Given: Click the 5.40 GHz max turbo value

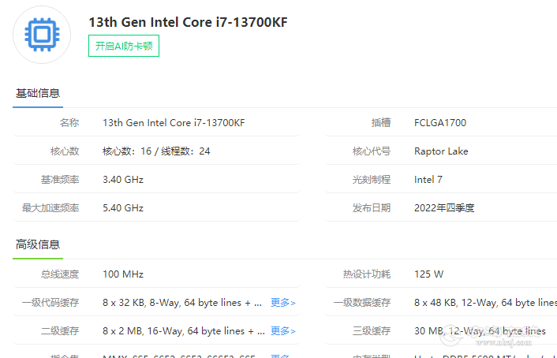Looking at the screenshot, I should click(x=123, y=207).
